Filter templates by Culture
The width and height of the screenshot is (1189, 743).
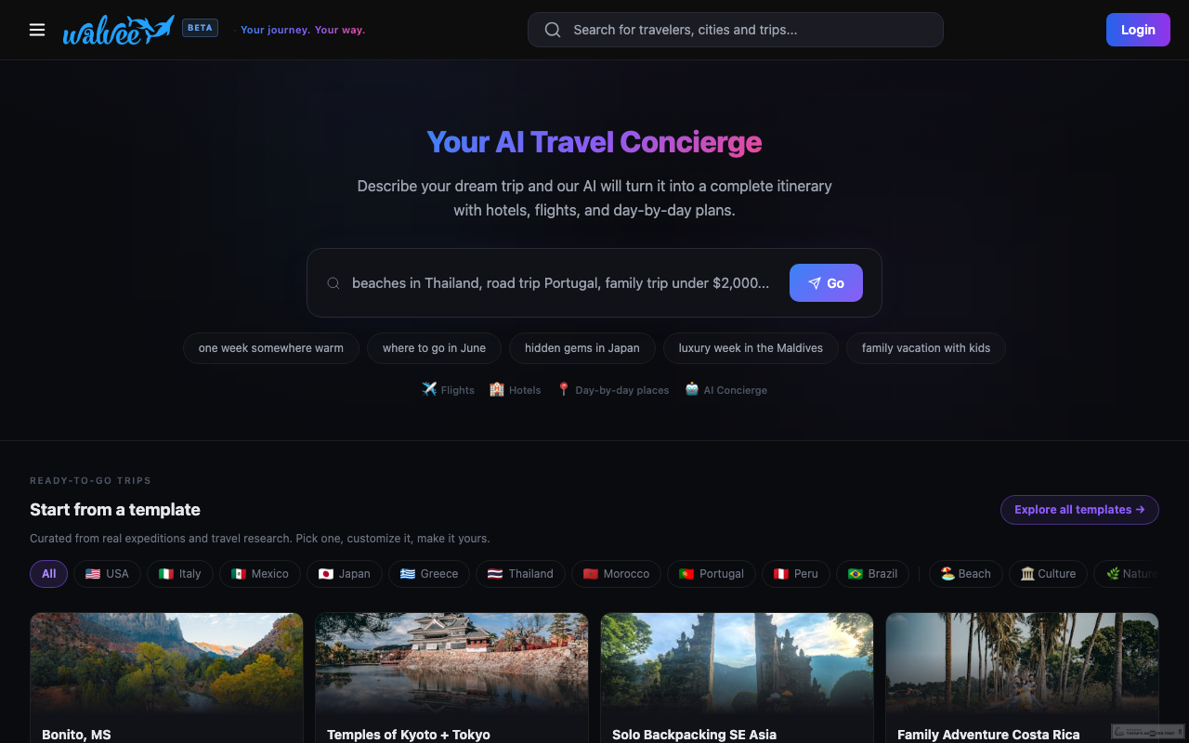click(x=1048, y=574)
